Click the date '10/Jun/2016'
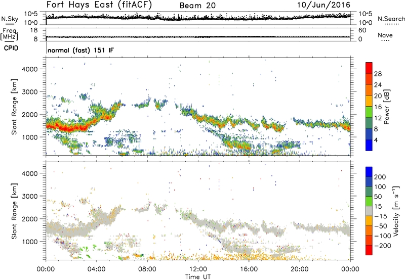Viewport: 405px width, 280px height. [x=323, y=5]
